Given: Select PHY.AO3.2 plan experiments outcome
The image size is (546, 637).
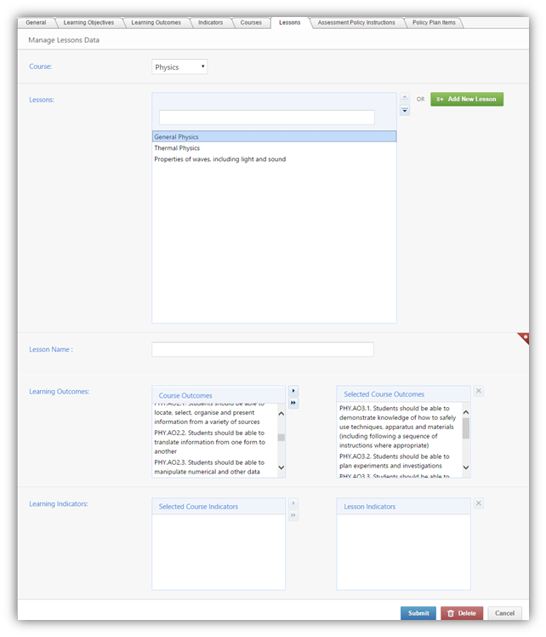Looking at the screenshot, I should 400,461.
